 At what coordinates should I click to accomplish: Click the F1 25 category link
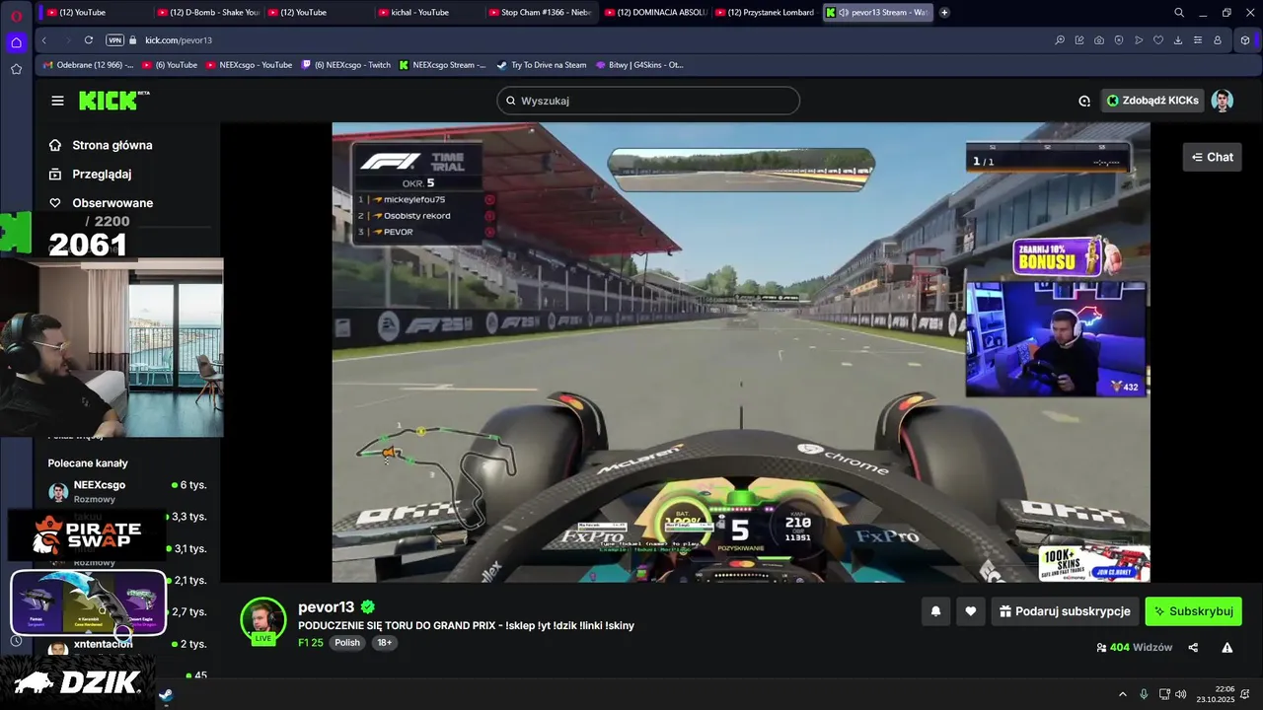coord(311,642)
